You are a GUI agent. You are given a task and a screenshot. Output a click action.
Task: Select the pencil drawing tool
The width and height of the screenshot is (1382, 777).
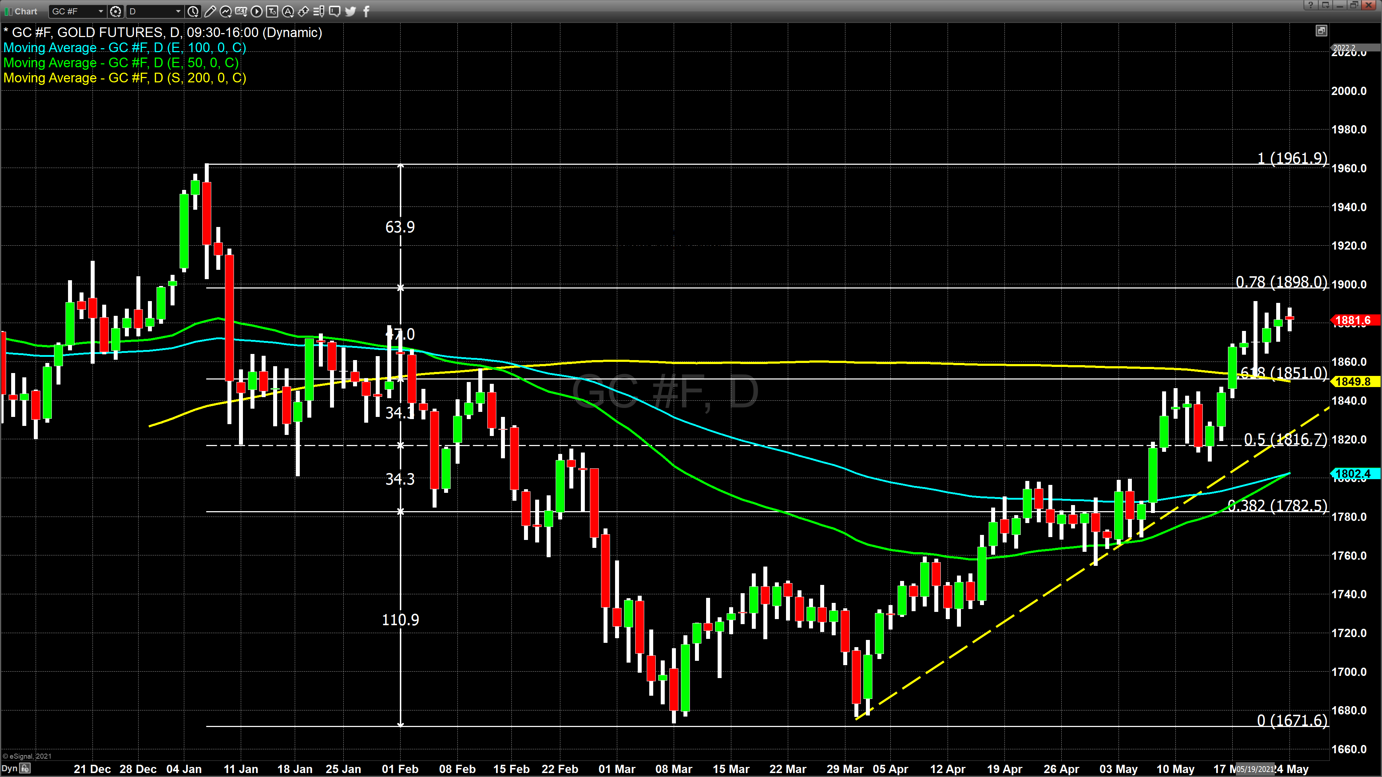(210, 11)
